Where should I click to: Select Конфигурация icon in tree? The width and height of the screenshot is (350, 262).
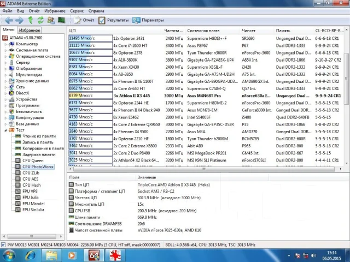11,118
